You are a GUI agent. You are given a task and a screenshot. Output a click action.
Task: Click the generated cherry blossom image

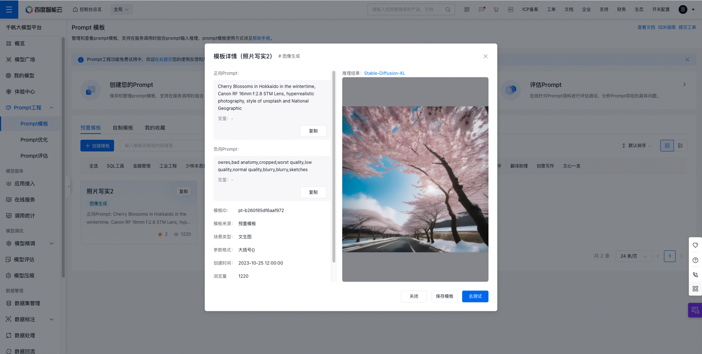(x=415, y=179)
